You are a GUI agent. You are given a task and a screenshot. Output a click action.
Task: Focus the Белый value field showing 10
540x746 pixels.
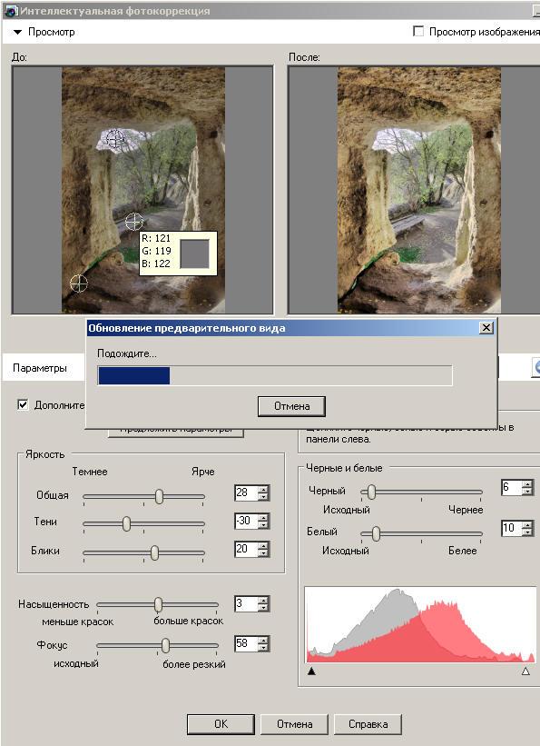pos(512,528)
